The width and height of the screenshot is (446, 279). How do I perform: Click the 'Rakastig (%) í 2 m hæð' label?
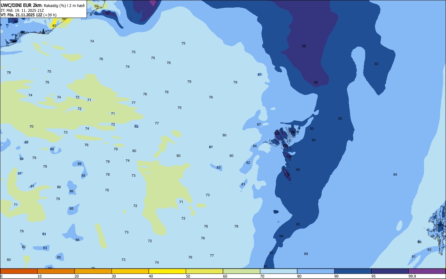64,6
